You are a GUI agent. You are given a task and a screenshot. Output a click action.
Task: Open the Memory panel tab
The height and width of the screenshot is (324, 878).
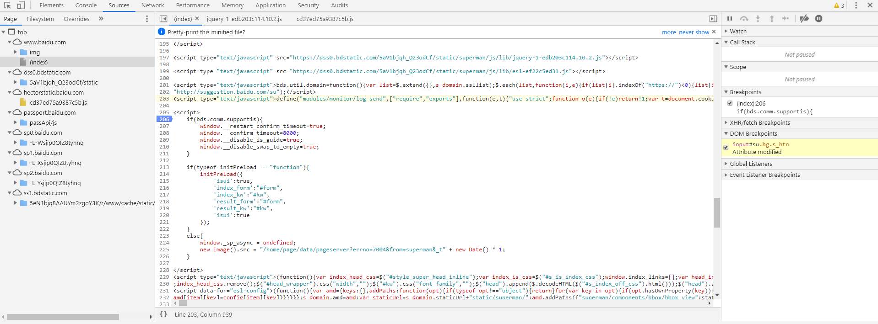pos(233,5)
